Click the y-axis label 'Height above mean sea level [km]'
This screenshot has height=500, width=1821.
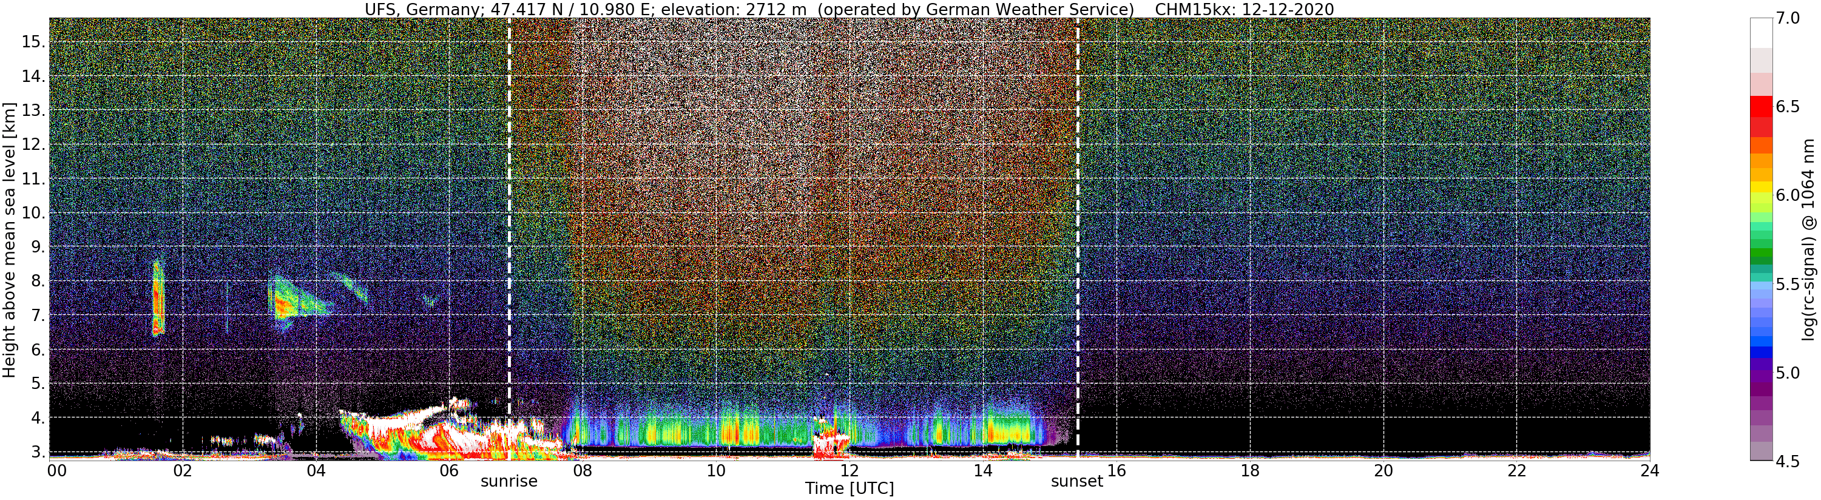[x=9, y=239]
